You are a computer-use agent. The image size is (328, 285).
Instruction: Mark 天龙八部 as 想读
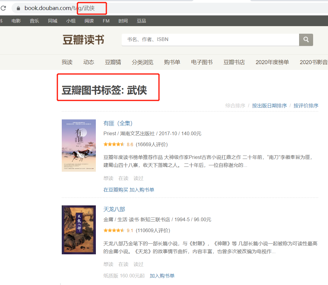click(x=108, y=264)
